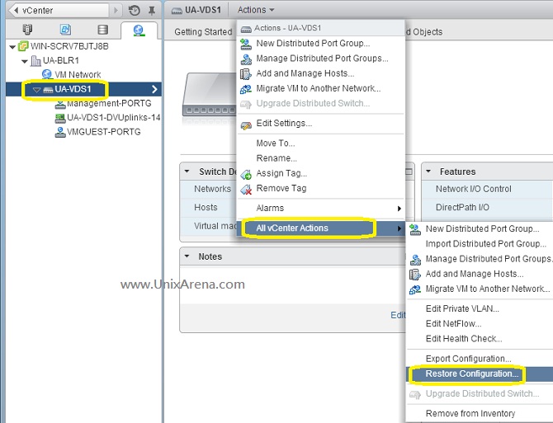The width and height of the screenshot is (553, 423).
Task: Open the Actions dropdown in header
Action: pos(256,10)
